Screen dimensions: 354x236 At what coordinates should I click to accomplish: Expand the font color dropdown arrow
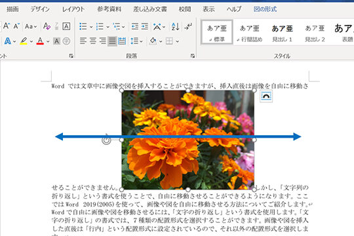click(x=48, y=41)
